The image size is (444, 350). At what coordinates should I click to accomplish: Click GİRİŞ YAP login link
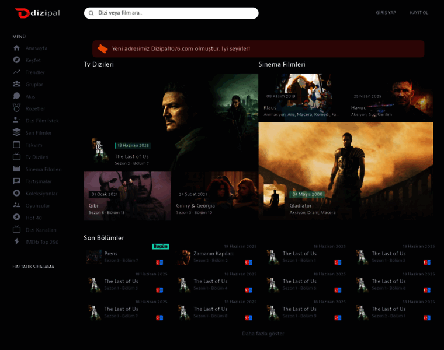(x=386, y=13)
